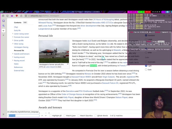Click the red 45% status bar segment
The image size is (172, 129).
point(148,12)
